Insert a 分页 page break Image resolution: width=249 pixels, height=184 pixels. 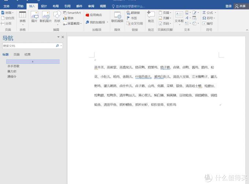6,23
